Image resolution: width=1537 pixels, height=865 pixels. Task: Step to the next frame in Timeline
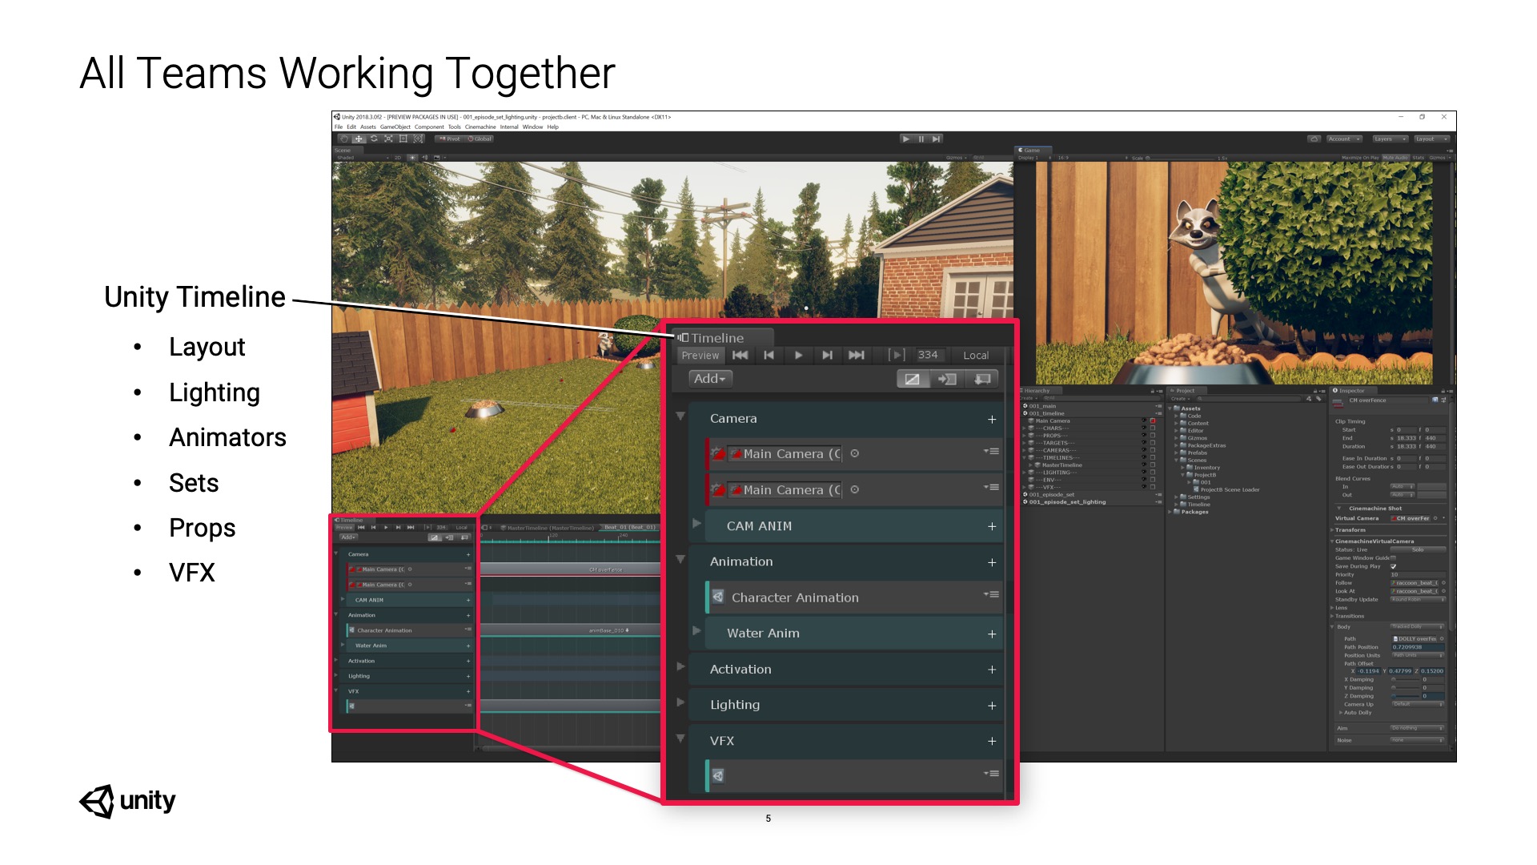pyautogui.click(x=828, y=355)
